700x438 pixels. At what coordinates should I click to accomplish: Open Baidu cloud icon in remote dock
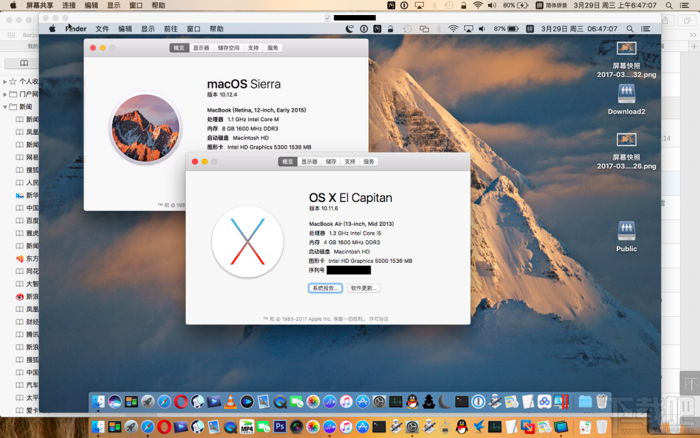(545, 402)
